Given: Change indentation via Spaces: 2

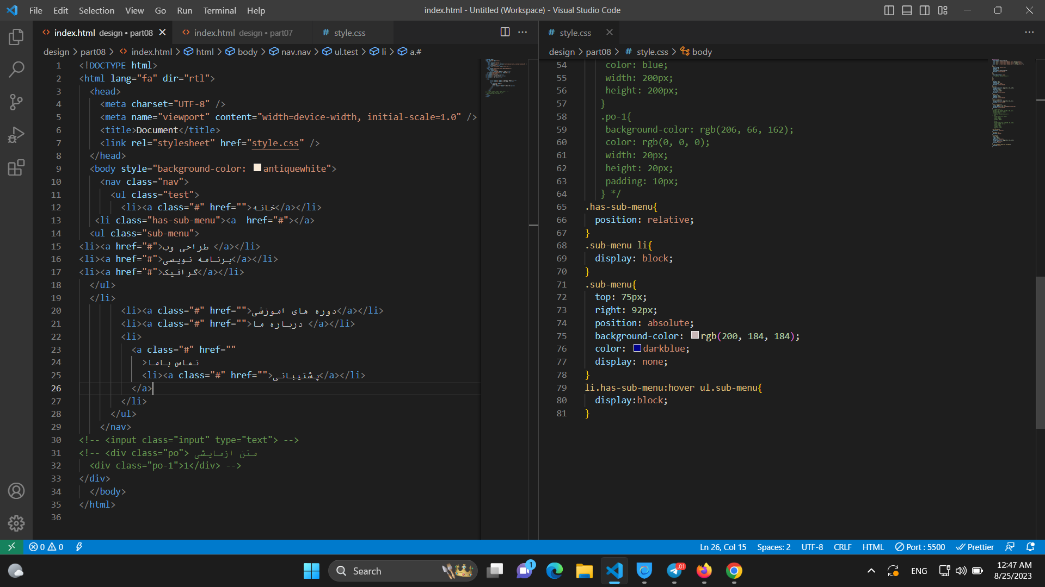Looking at the screenshot, I should click(x=773, y=547).
